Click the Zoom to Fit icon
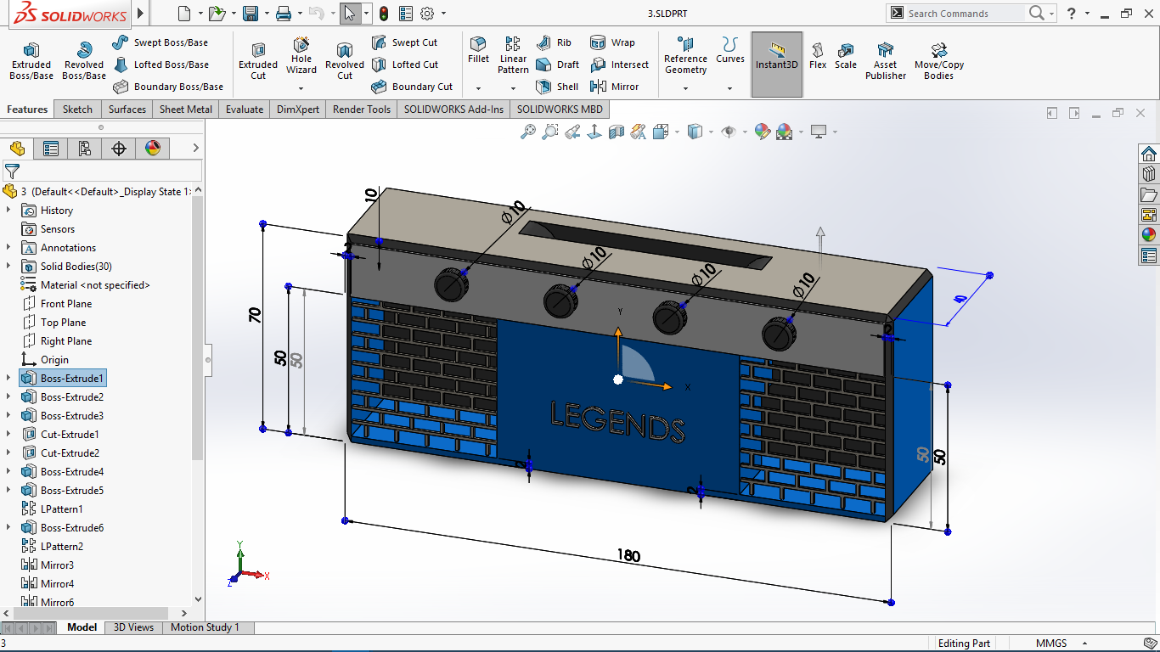 [528, 132]
